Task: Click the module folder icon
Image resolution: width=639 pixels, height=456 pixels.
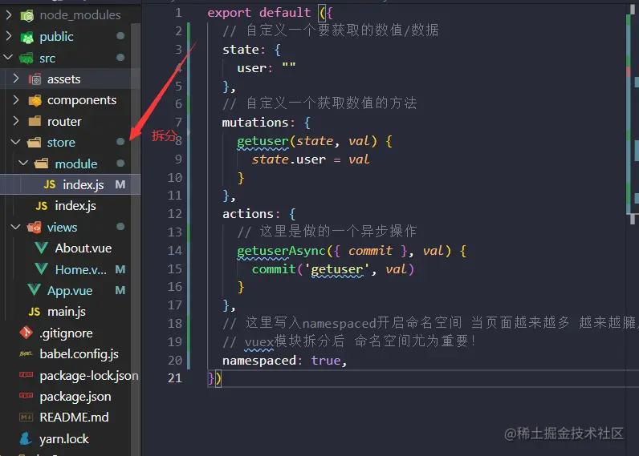Action: [x=42, y=163]
